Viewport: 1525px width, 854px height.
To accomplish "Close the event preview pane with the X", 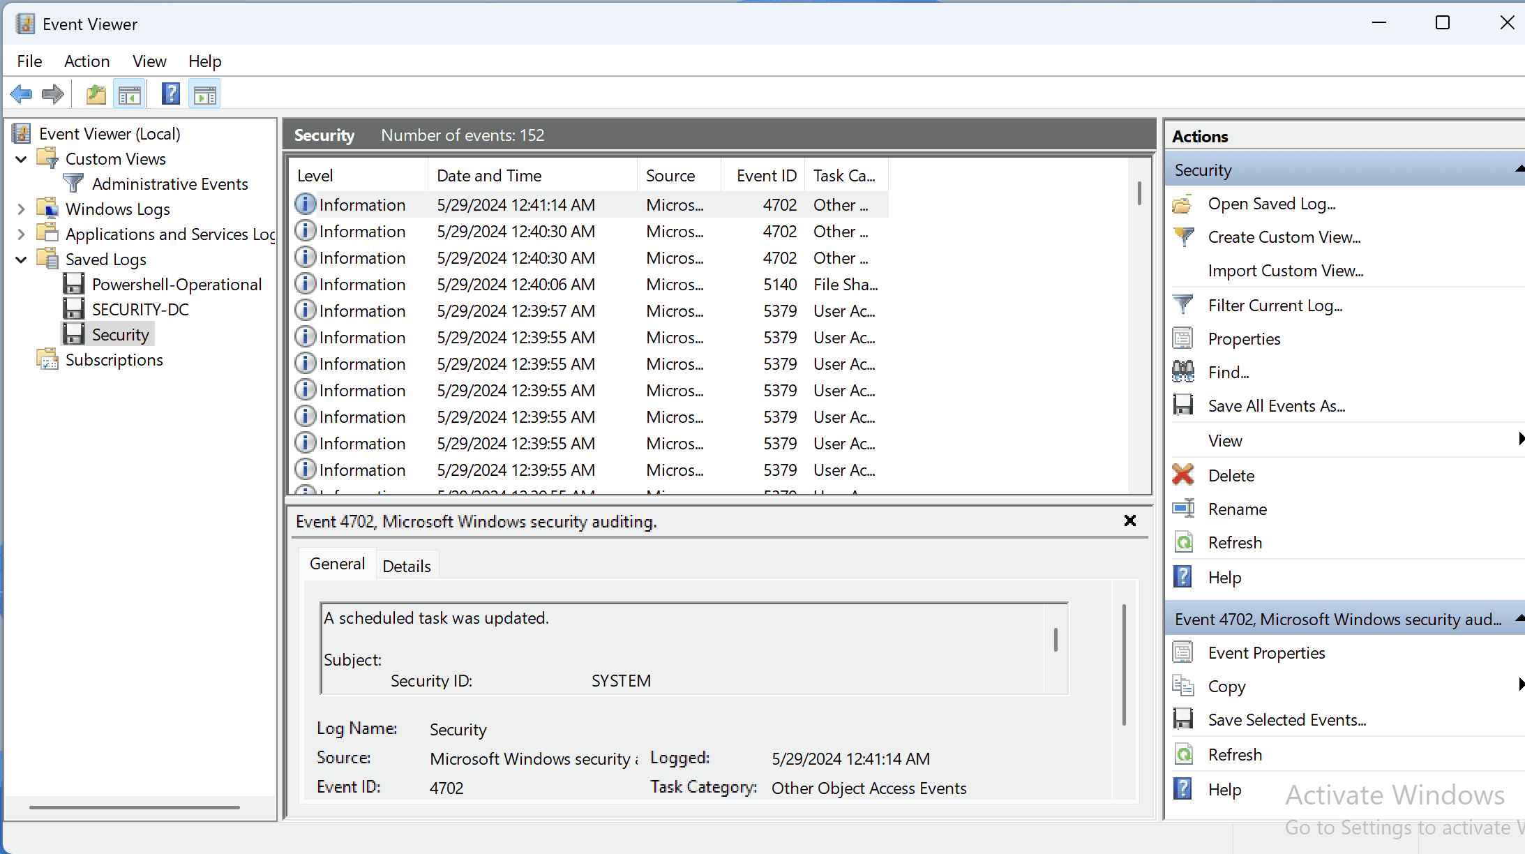I will [x=1129, y=520].
